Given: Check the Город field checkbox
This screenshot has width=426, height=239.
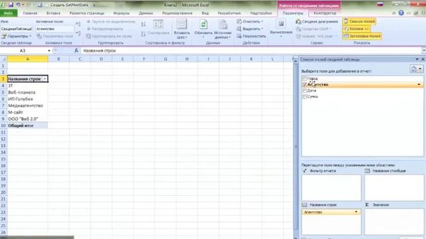Looking at the screenshot, I should pyautogui.click(x=305, y=78).
